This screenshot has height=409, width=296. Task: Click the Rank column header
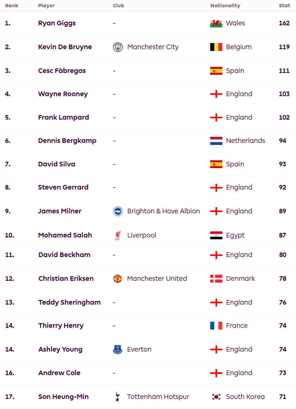[x=12, y=5]
